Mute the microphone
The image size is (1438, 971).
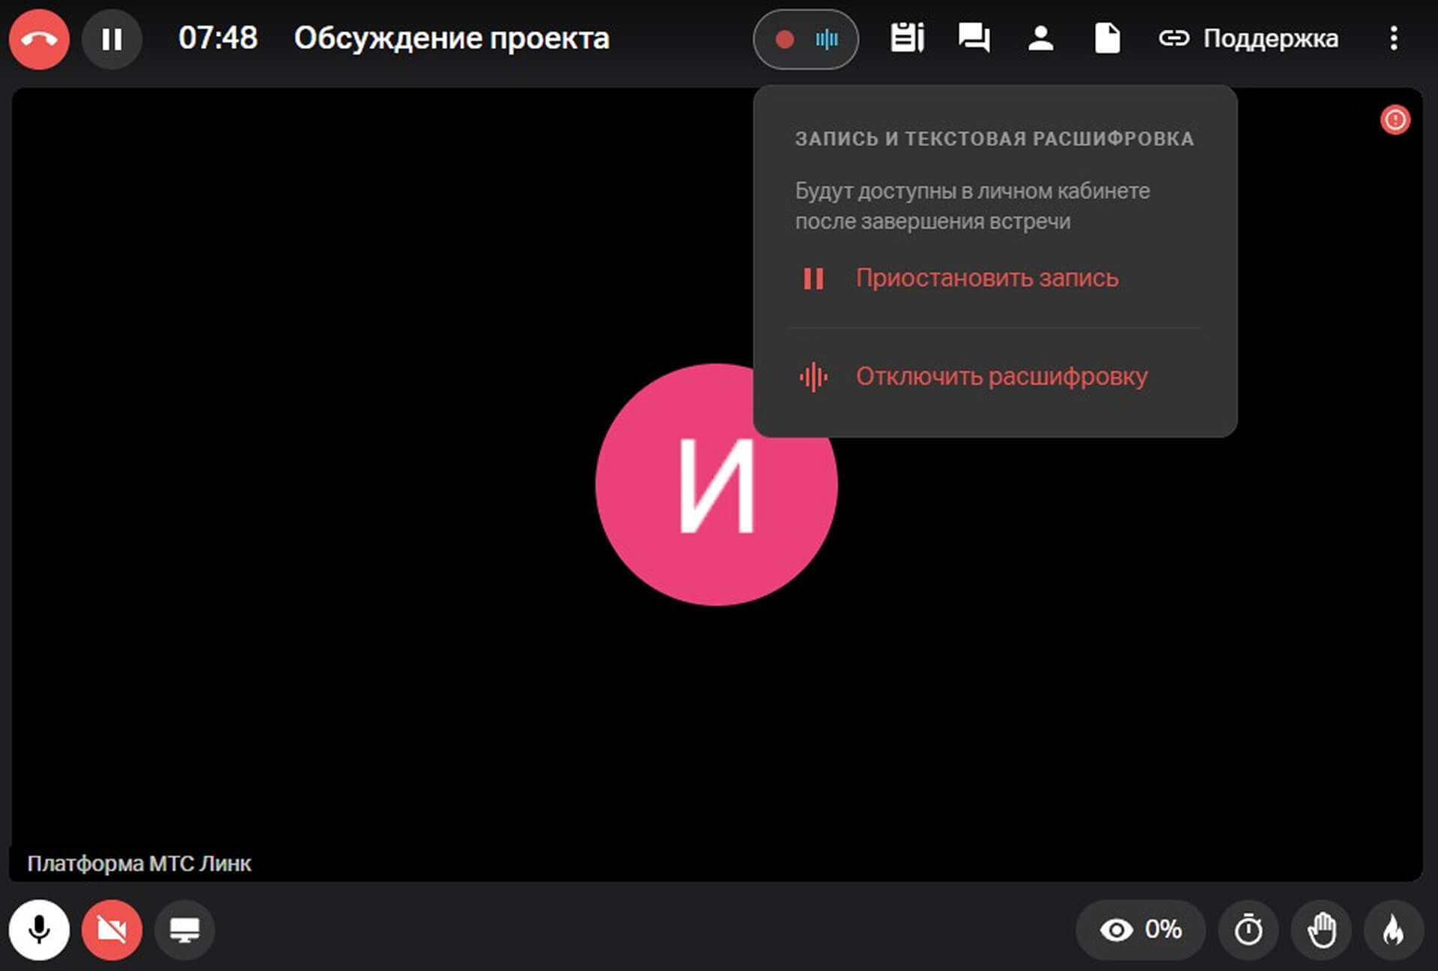point(39,930)
